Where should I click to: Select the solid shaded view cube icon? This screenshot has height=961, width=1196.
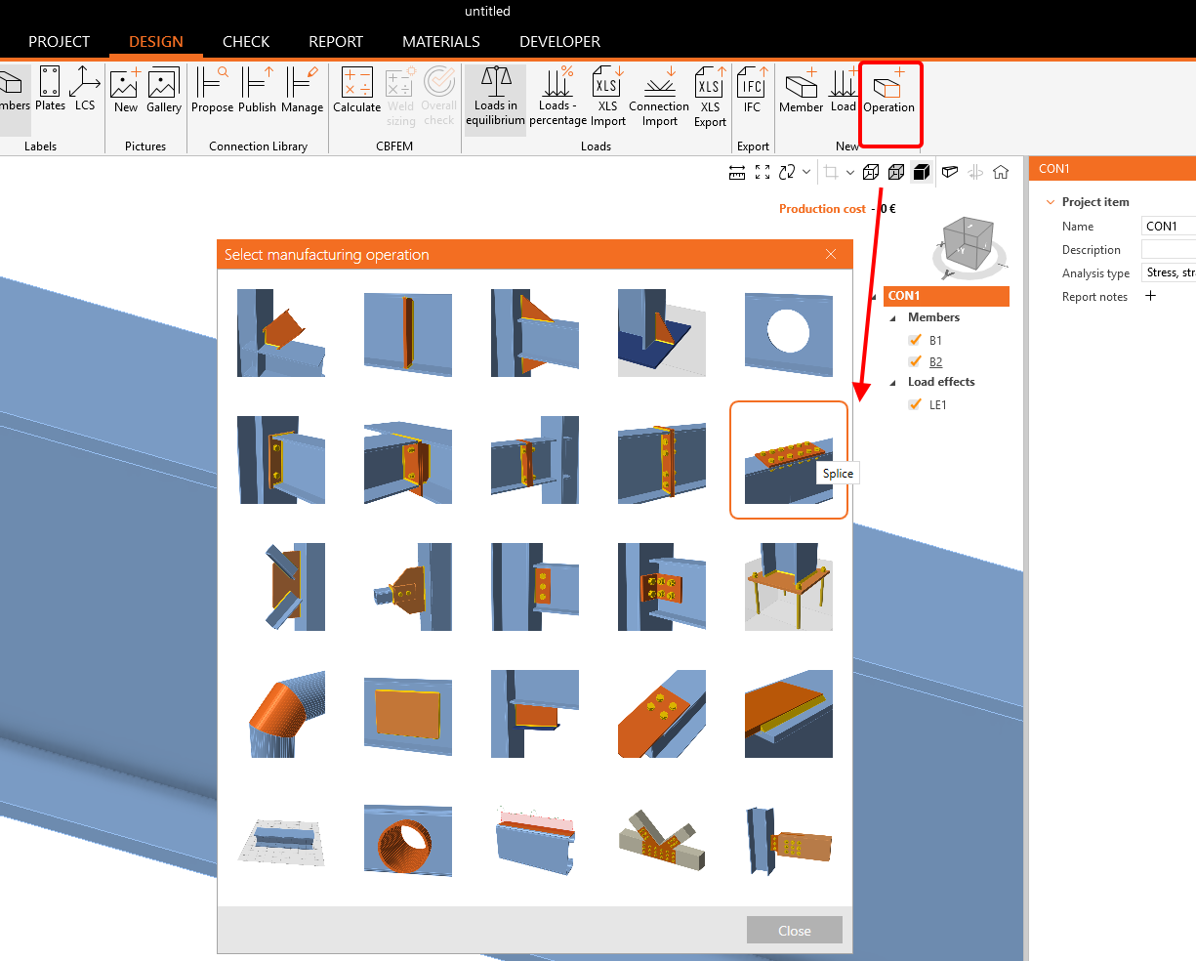(921, 171)
